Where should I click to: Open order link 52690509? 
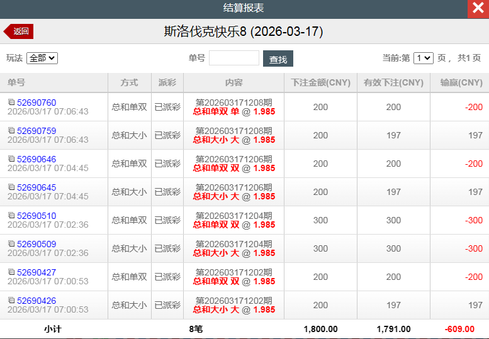37,244
